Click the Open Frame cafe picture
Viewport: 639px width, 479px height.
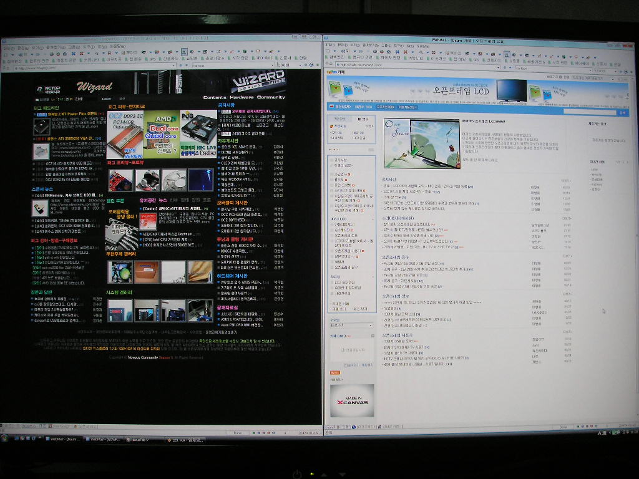point(422,143)
